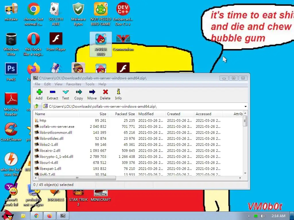Sort by Packed Size column header
Screen dimensions: 294x220
pos(122,114)
